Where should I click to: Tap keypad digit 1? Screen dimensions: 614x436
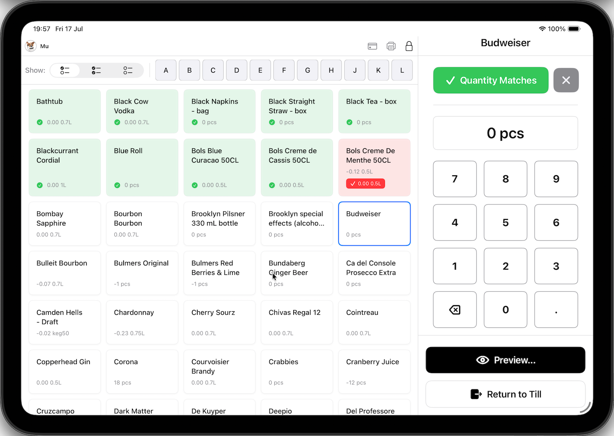click(455, 266)
